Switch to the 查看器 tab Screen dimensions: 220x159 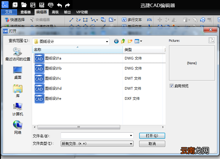pyautogui.click(x=25, y=12)
